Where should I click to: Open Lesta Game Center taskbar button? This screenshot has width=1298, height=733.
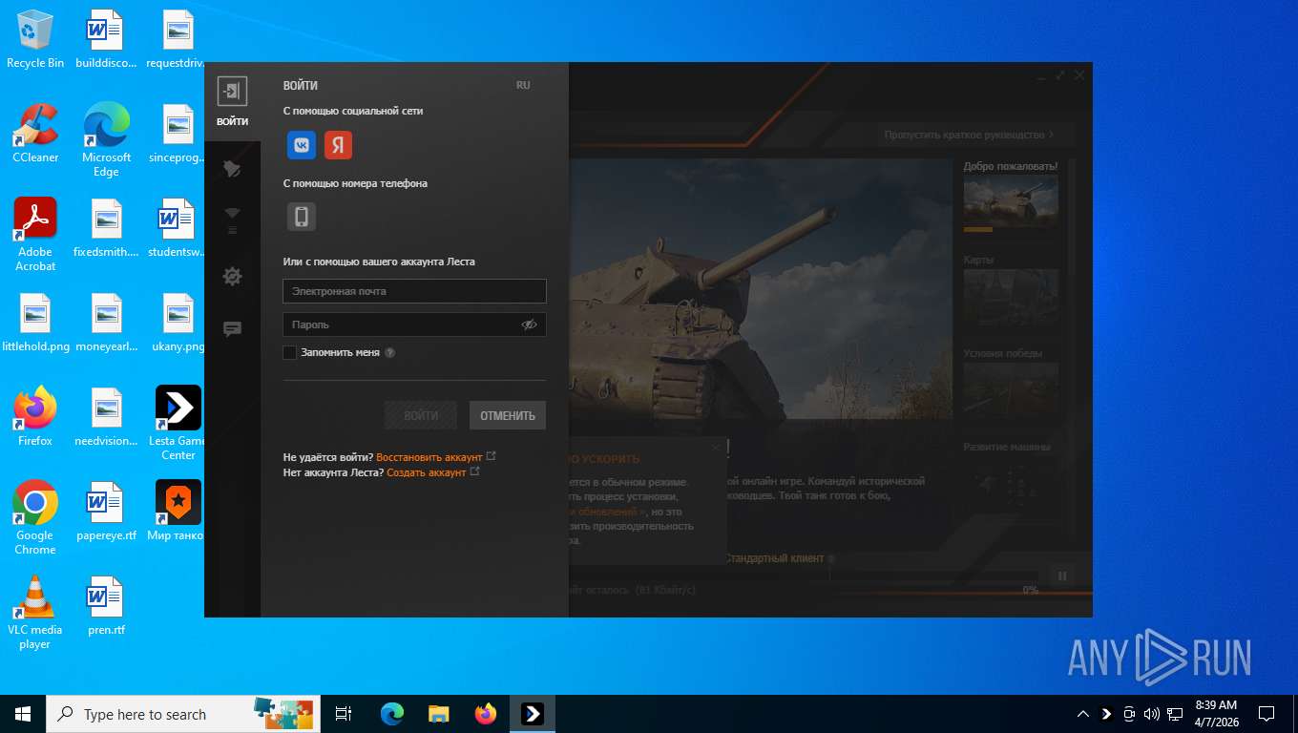point(532,714)
